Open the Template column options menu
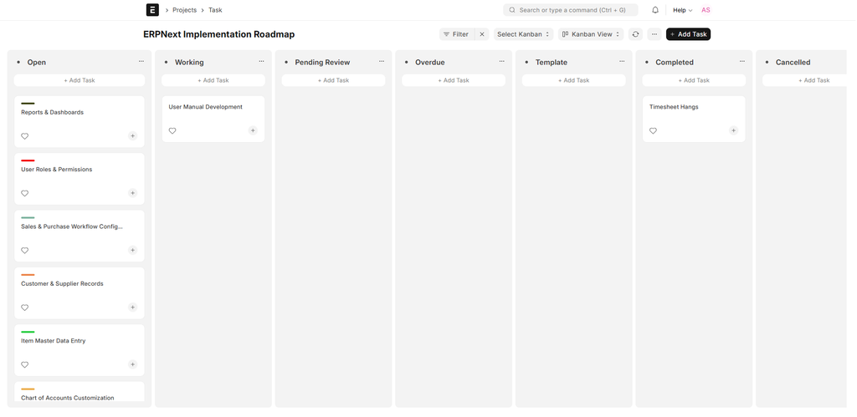The width and height of the screenshot is (857, 417). tap(622, 62)
